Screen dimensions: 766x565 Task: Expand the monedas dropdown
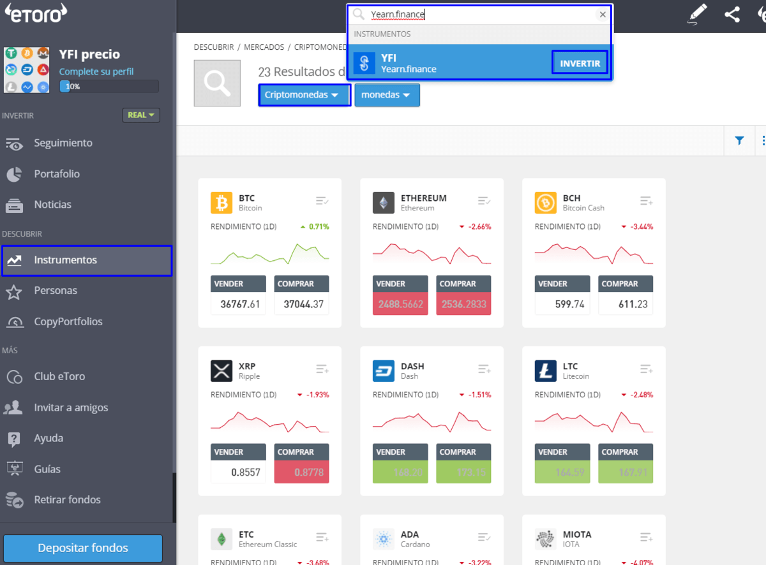point(387,95)
